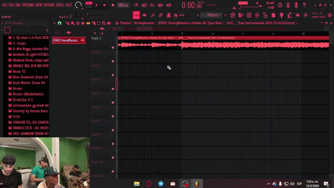Toggle wait for input before playing
The width and height of the screenshot is (334, 188).
(x=144, y=5)
